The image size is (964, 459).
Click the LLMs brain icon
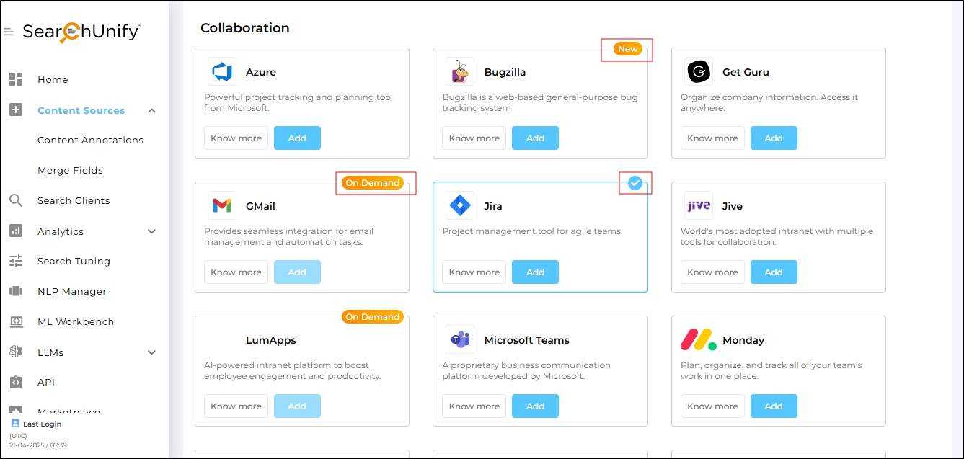click(x=16, y=352)
